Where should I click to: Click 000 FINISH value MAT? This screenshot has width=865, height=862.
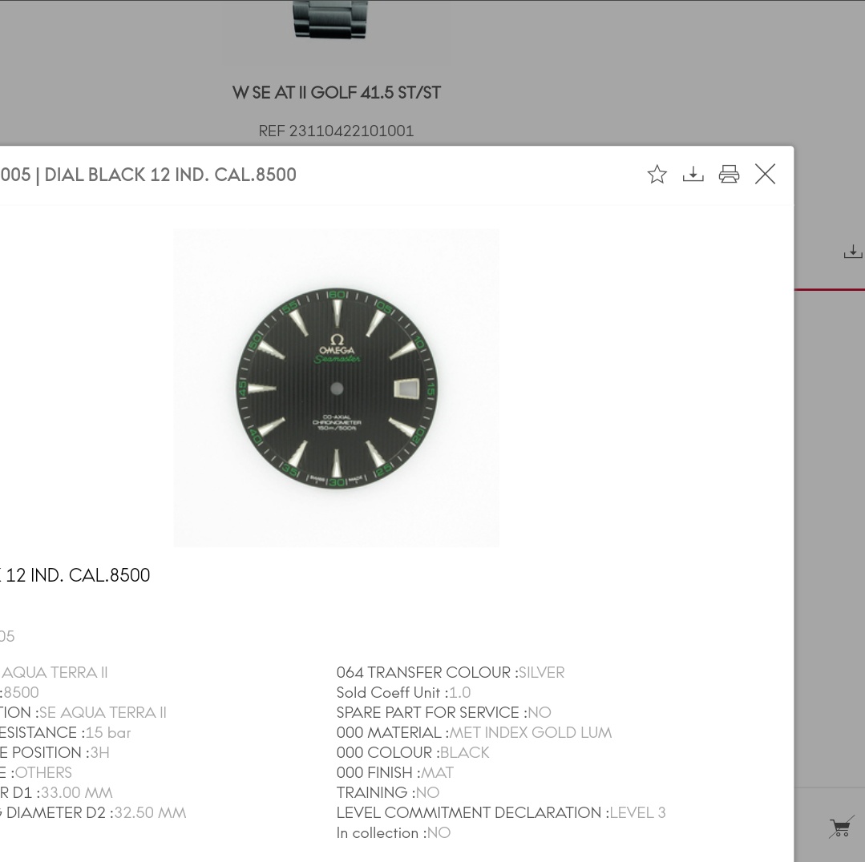(x=437, y=773)
